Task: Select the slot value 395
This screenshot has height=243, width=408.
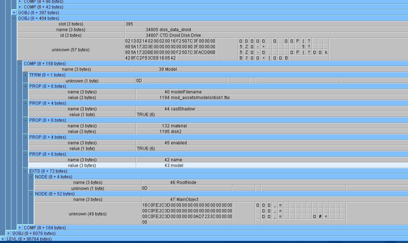Action: pos(129,24)
